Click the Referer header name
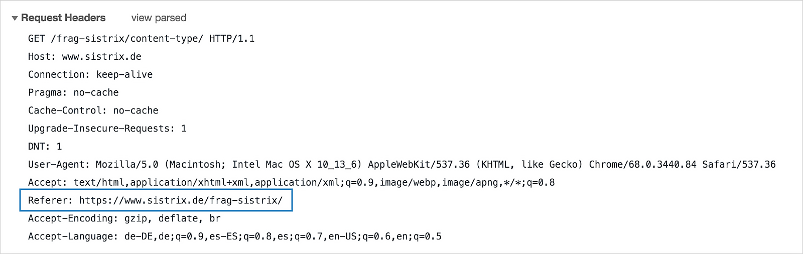Viewport: 803px width, 254px height. pyautogui.click(x=50, y=201)
